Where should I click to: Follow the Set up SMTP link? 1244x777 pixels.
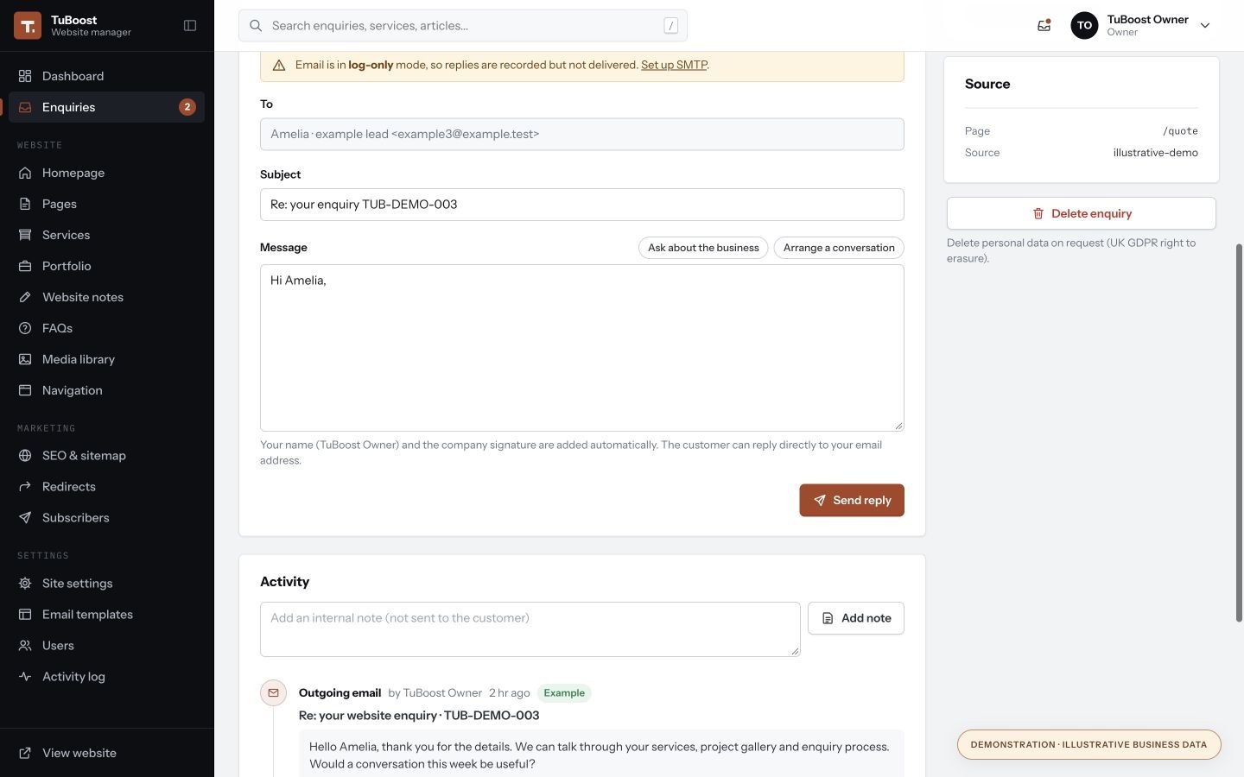pos(674,65)
